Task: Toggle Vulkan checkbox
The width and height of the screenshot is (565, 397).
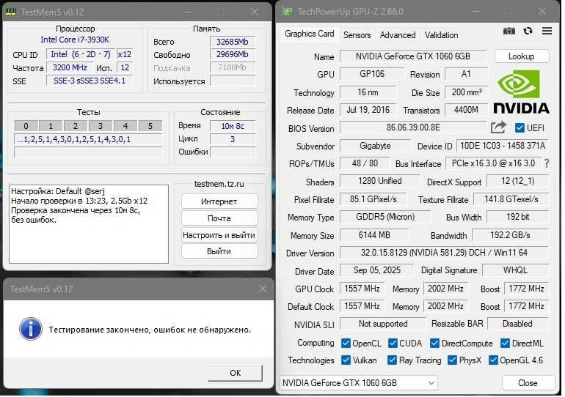Action: (346, 360)
